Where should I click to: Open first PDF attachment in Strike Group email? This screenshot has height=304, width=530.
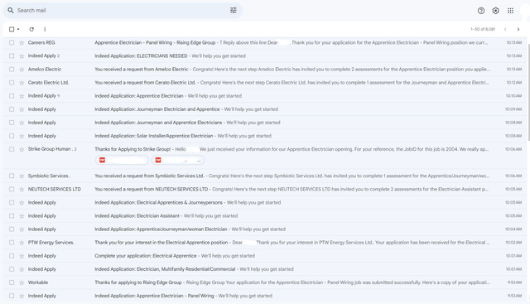click(122, 161)
